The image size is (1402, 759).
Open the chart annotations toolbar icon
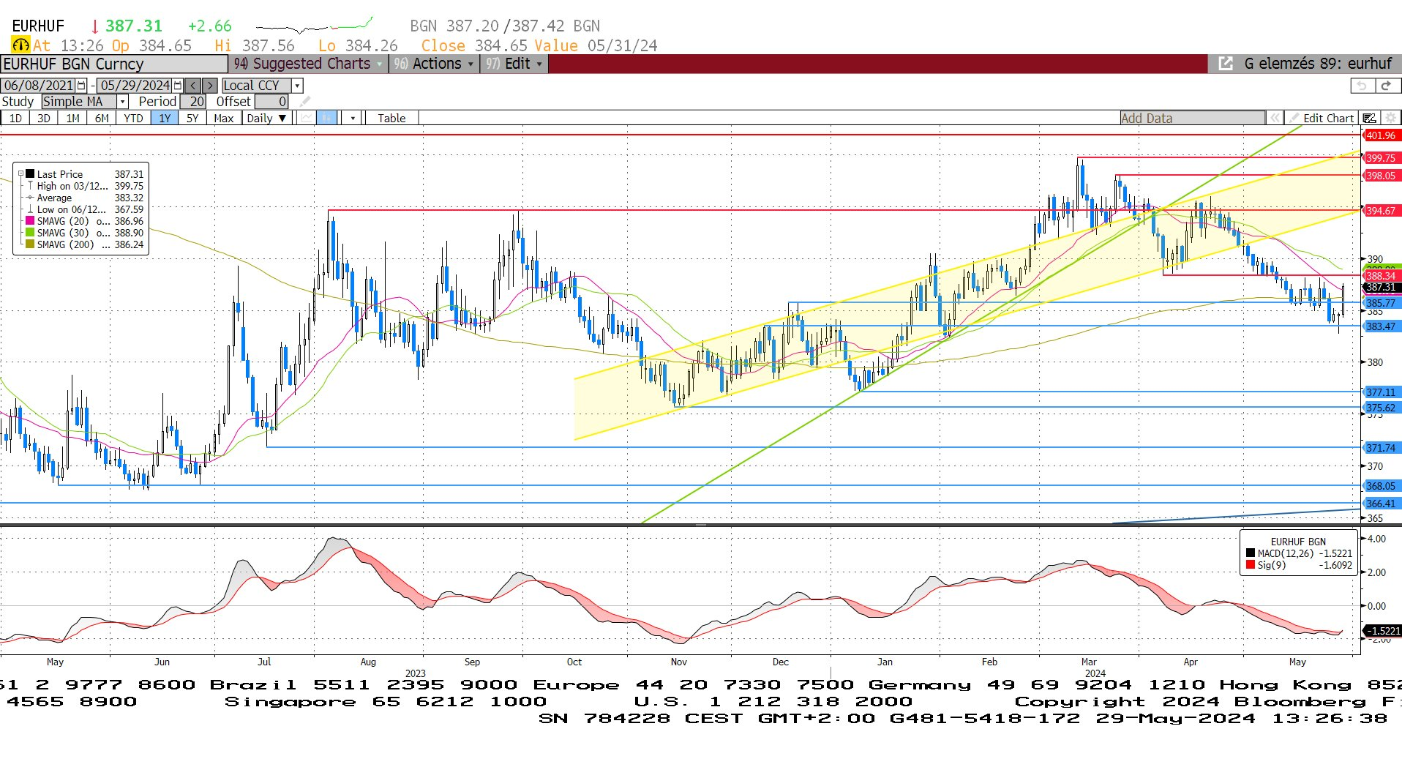tap(1369, 118)
